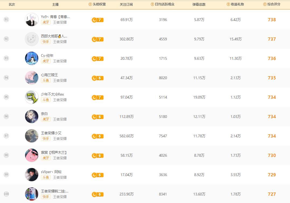
Task: Click the weight badge for Cy-经年
Action: point(97,59)
